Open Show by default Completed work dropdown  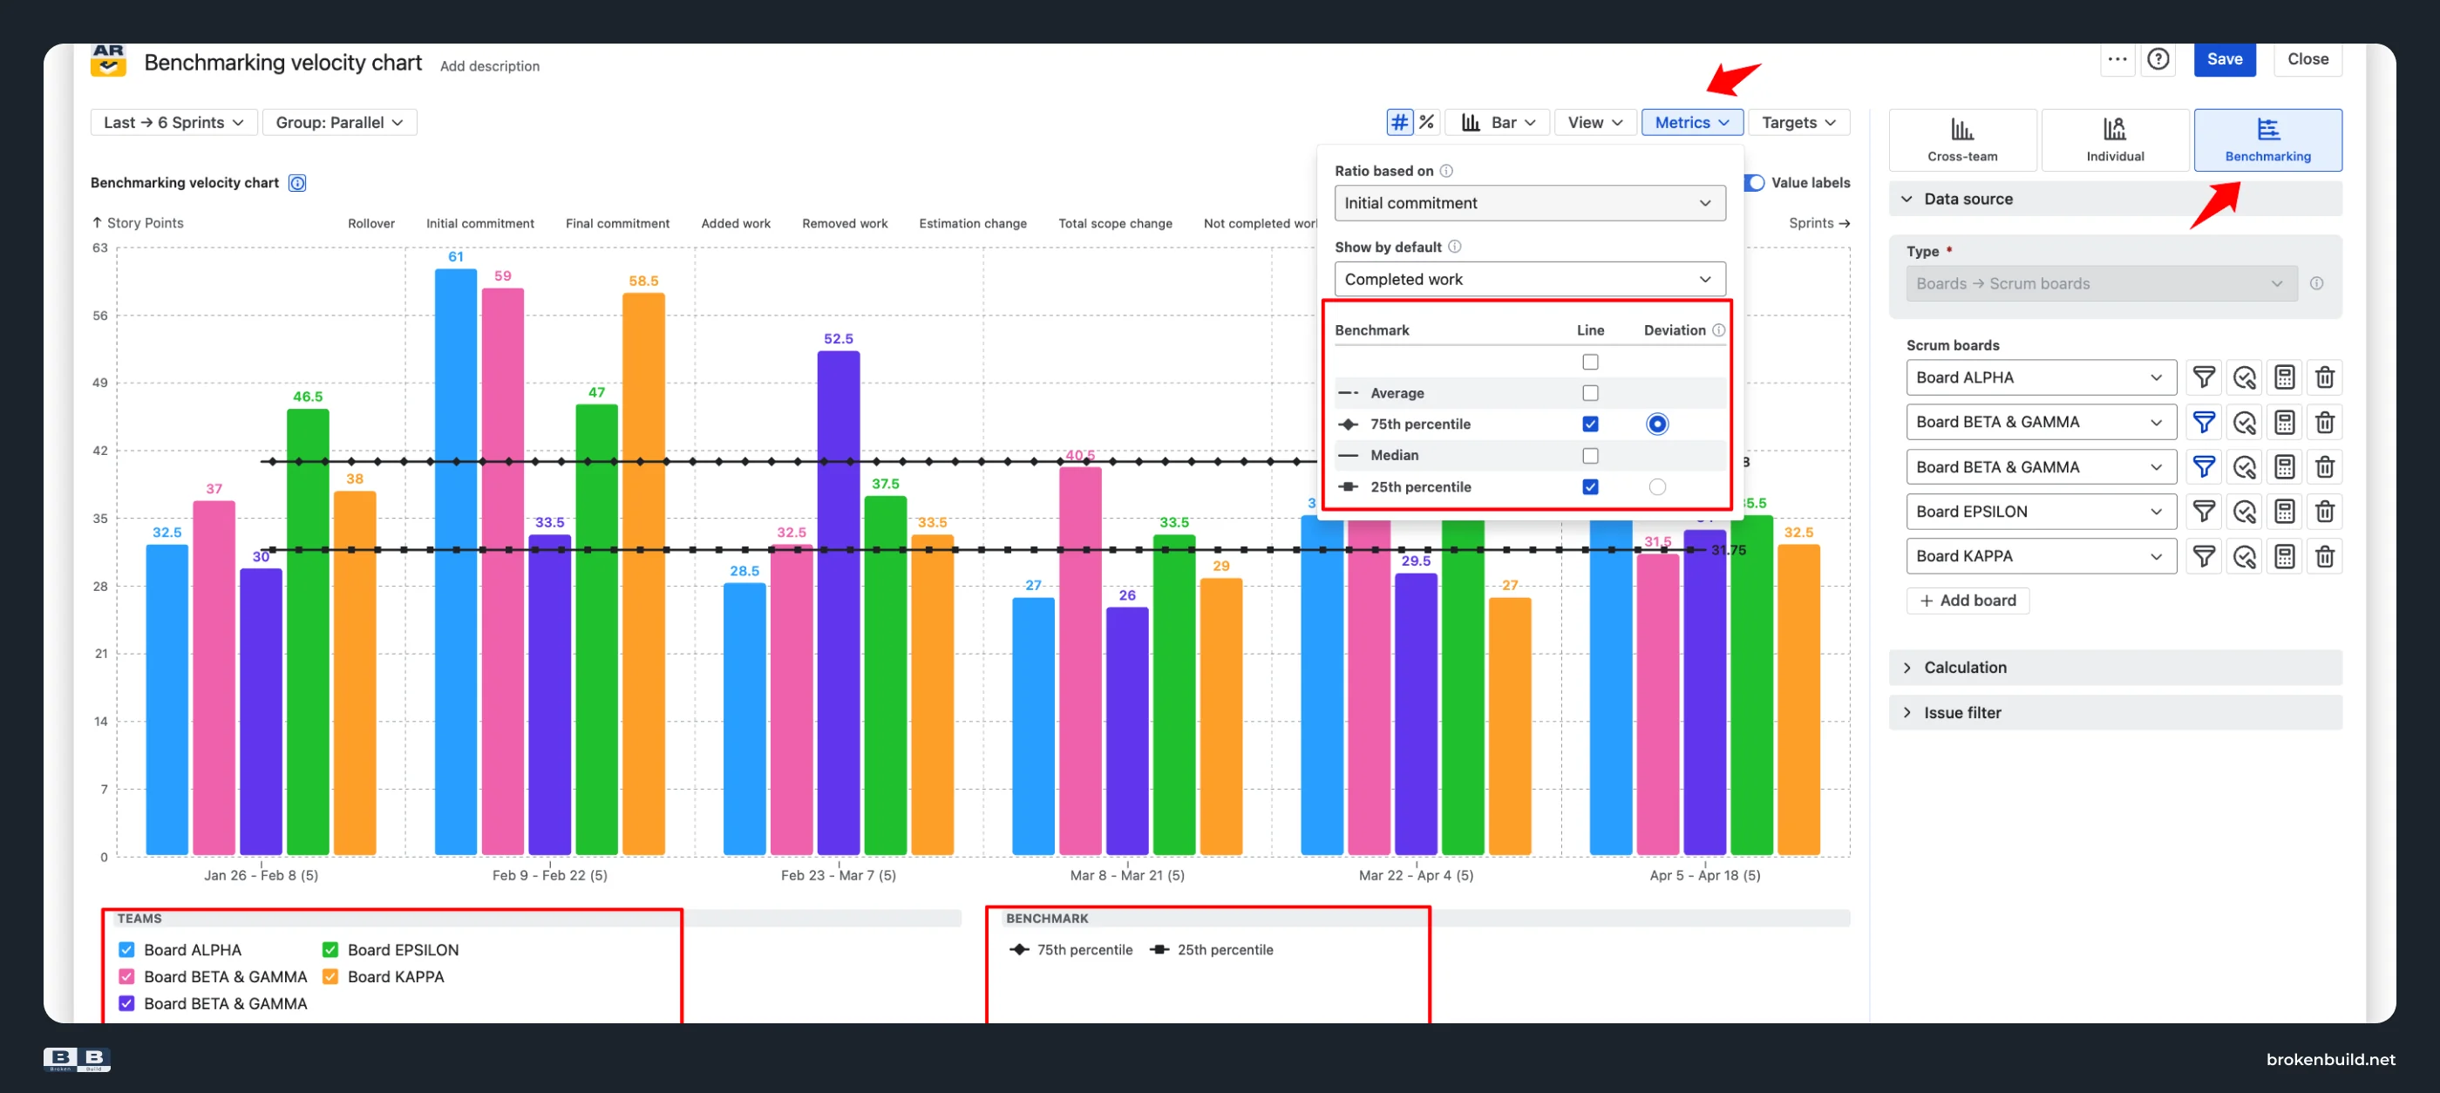pos(1529,280)
